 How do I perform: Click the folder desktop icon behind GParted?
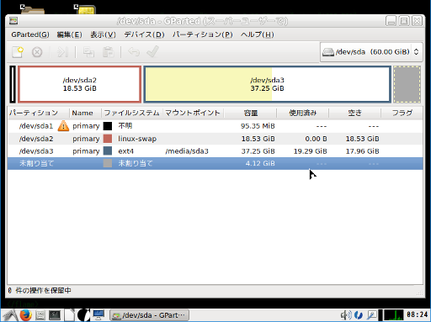(x=32, y=9)
